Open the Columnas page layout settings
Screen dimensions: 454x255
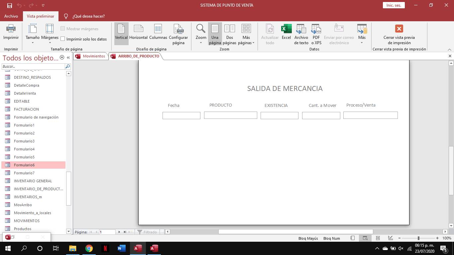pos(158,33)
